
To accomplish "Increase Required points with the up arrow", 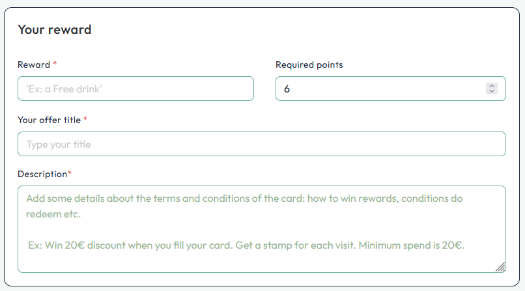I will point(492,85).
